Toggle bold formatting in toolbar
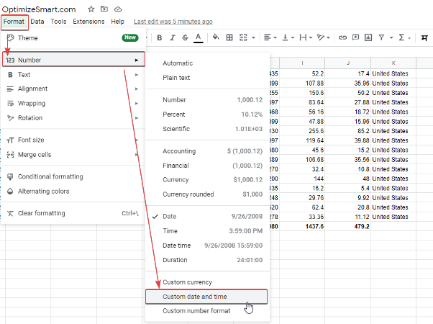 159,37
